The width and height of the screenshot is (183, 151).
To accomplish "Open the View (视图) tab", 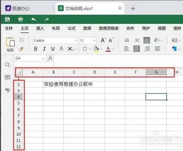I will tap(162, 28).
